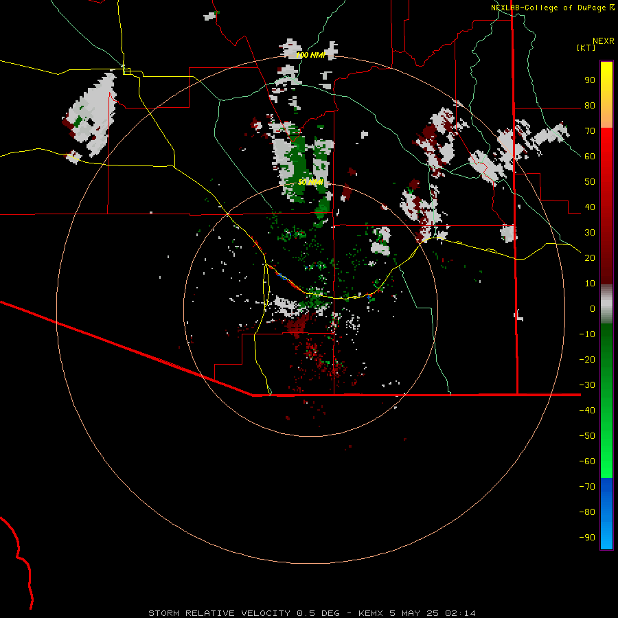Click the -20 value on the velocity scale

point(587,359)
